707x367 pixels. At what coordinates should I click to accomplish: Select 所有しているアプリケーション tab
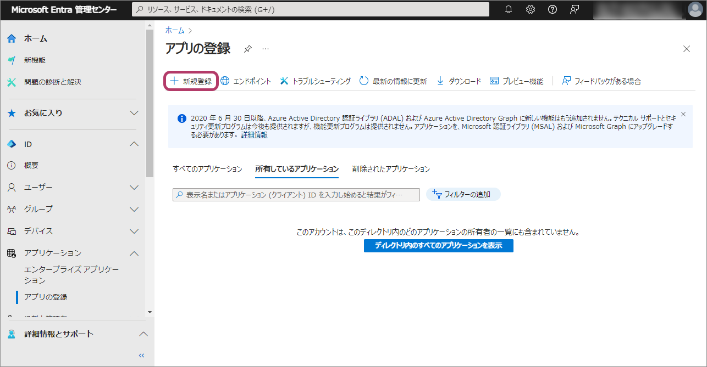[297, 169]
